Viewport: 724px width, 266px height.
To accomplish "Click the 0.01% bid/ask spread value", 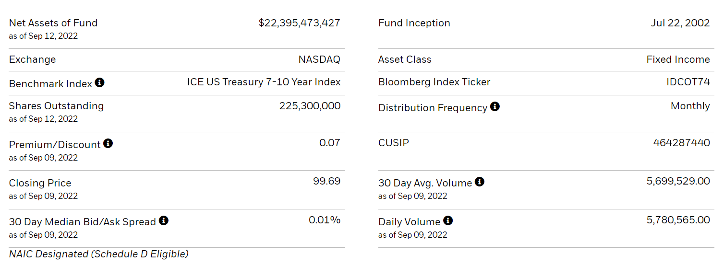I will (325, 220).
